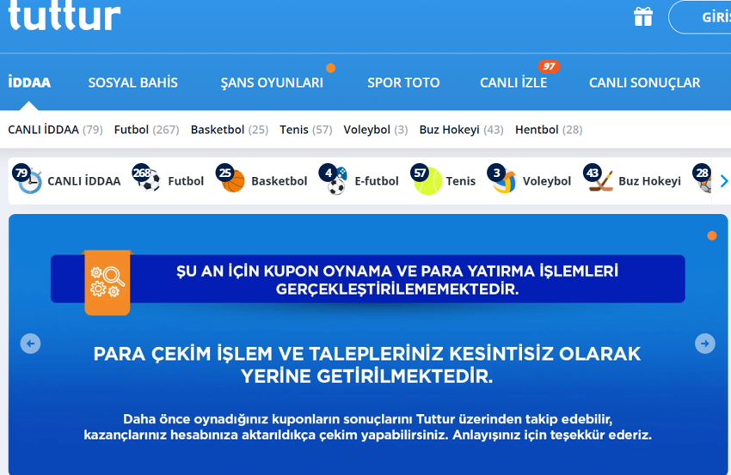Click PARA ÇEKİM İŞLEM banner headline

click(x=367, y=365)
